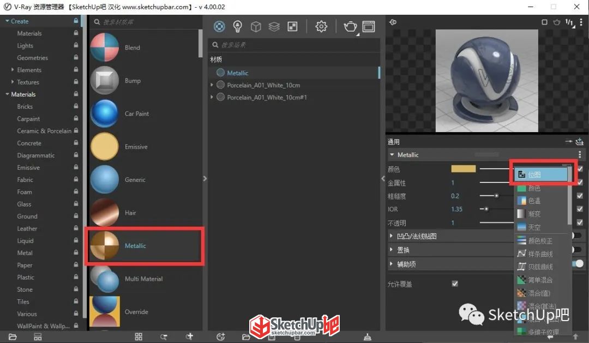Adjust the IOR slider handle
The image size is (589, 343).
pyautogui.click(x=486, y=209)
